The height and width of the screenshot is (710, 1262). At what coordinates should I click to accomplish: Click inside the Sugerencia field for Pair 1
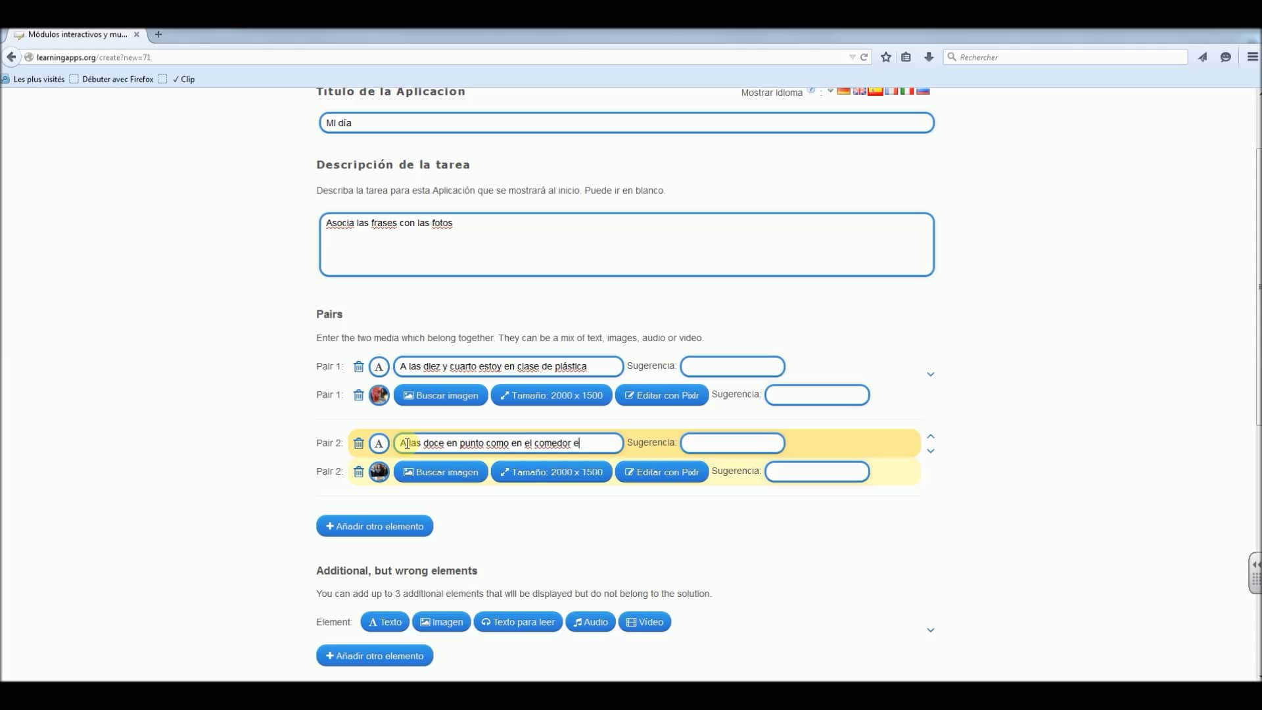(x=732, y=366)
